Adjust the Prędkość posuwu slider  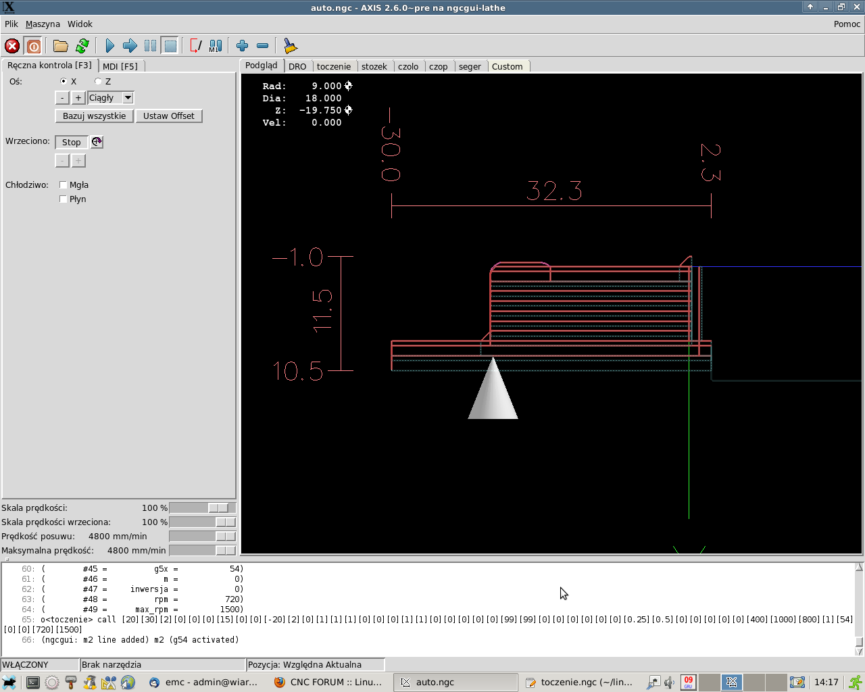(x=202, y=537)
